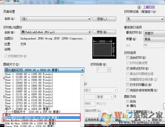The width and height of the screenshot is (165, 127).
Task: Open the 着色打印 dropdown 按显示
Action: pos(154,33)
